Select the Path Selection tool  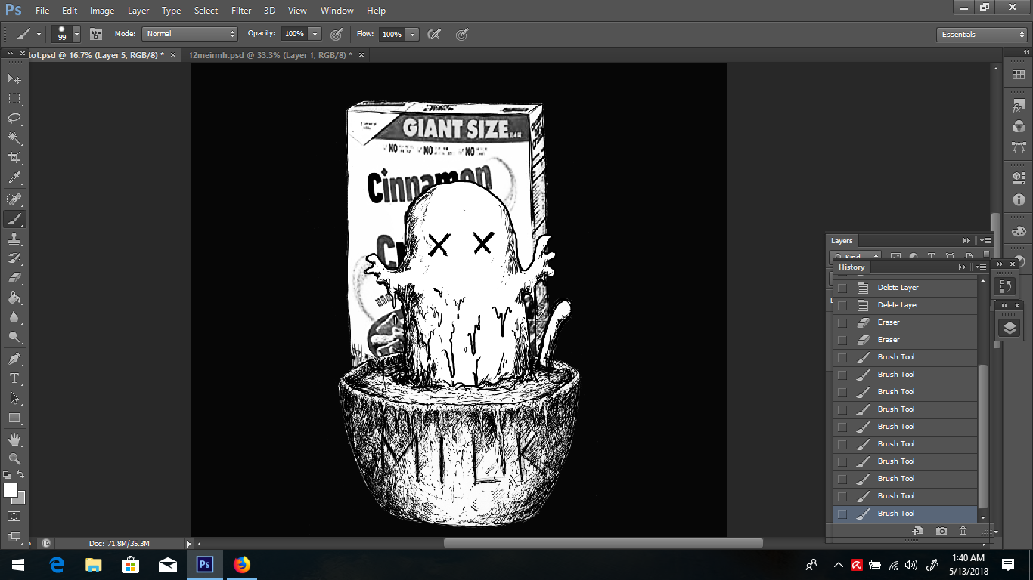(14, 397)
